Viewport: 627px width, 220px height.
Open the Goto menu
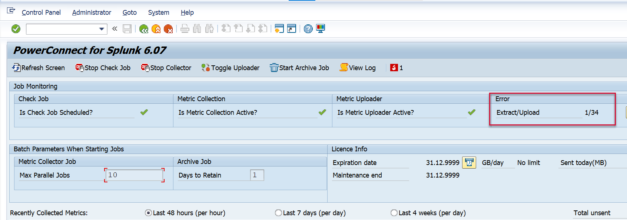130,13
